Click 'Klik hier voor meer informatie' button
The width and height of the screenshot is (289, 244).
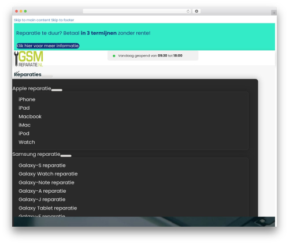[x=48, y=46]
